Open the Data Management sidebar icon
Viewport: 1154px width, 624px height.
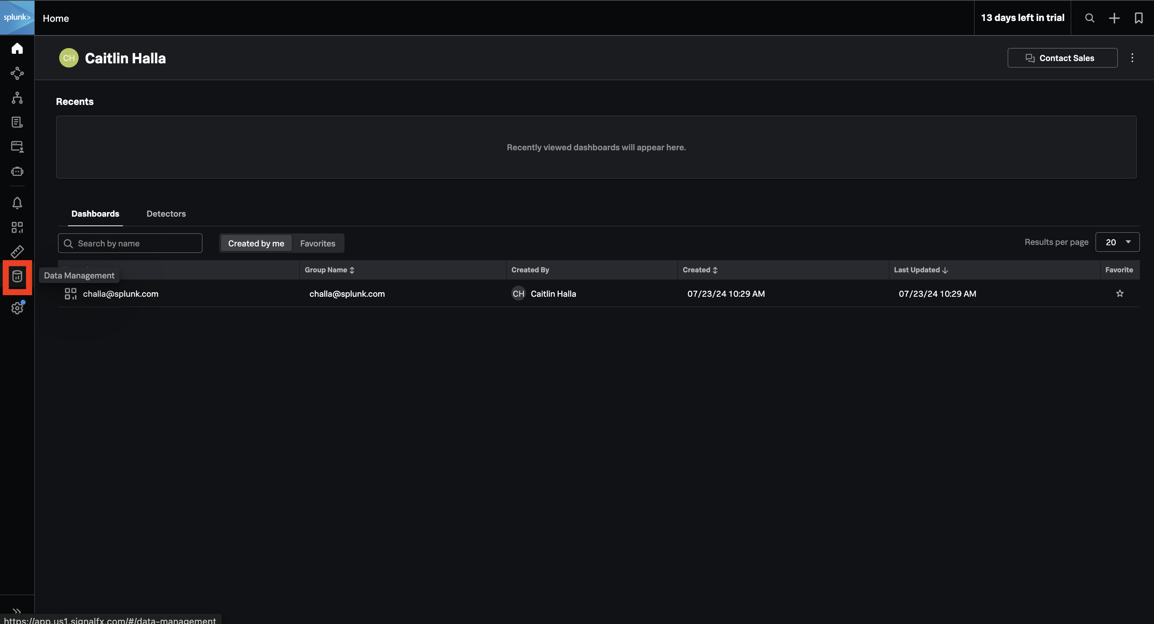point(17,277)
